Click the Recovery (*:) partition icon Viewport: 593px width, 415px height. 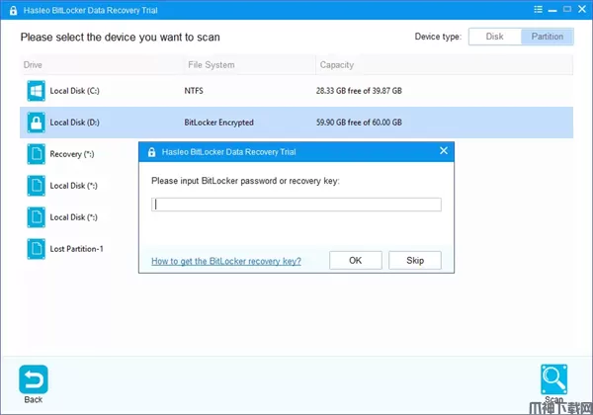pos(36,154)
